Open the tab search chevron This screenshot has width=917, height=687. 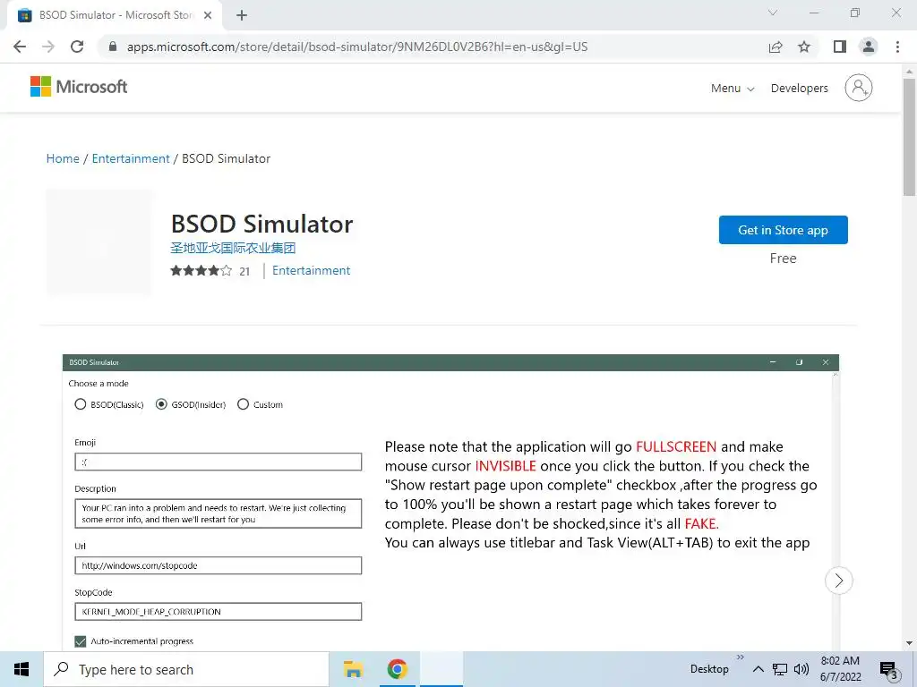(x=773, y=13)
